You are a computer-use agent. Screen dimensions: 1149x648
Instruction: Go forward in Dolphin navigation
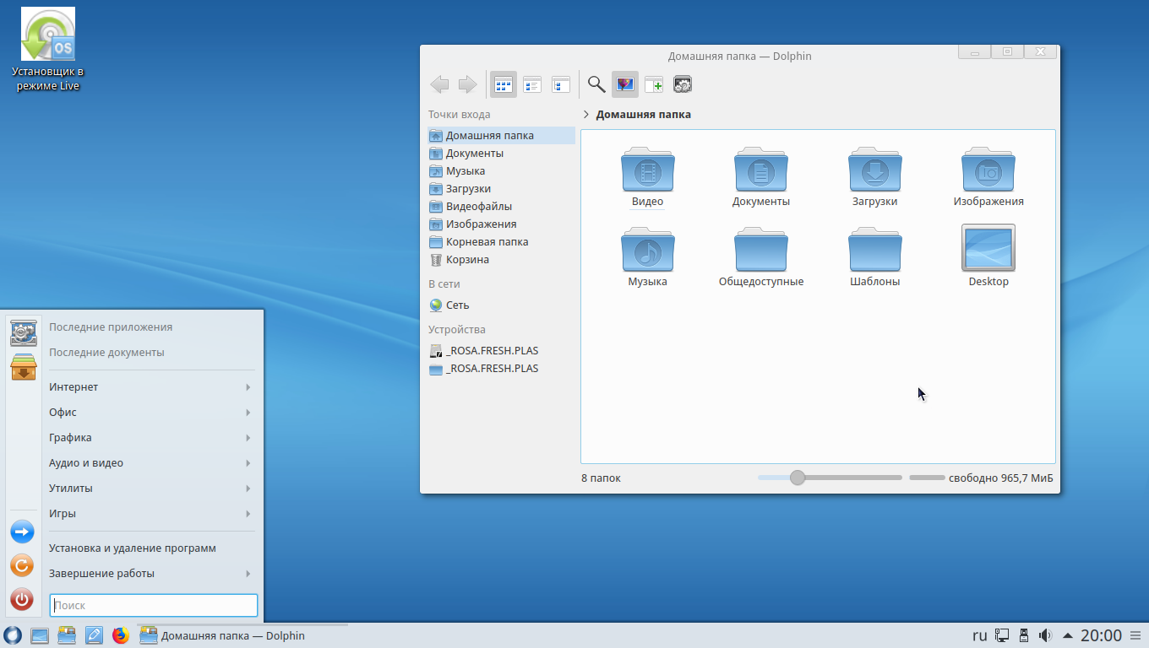click(x=467, y=84)
